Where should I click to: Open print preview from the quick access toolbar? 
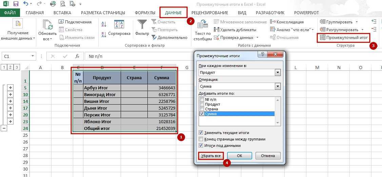(63, 4)
